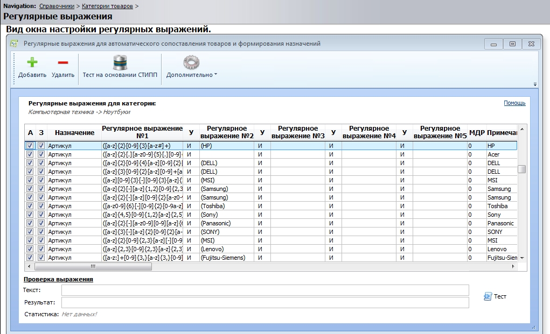Click the horizontal scrollbar left arrow
The image size is (550, 334).
pyautogui.click(x=29, y=266)
